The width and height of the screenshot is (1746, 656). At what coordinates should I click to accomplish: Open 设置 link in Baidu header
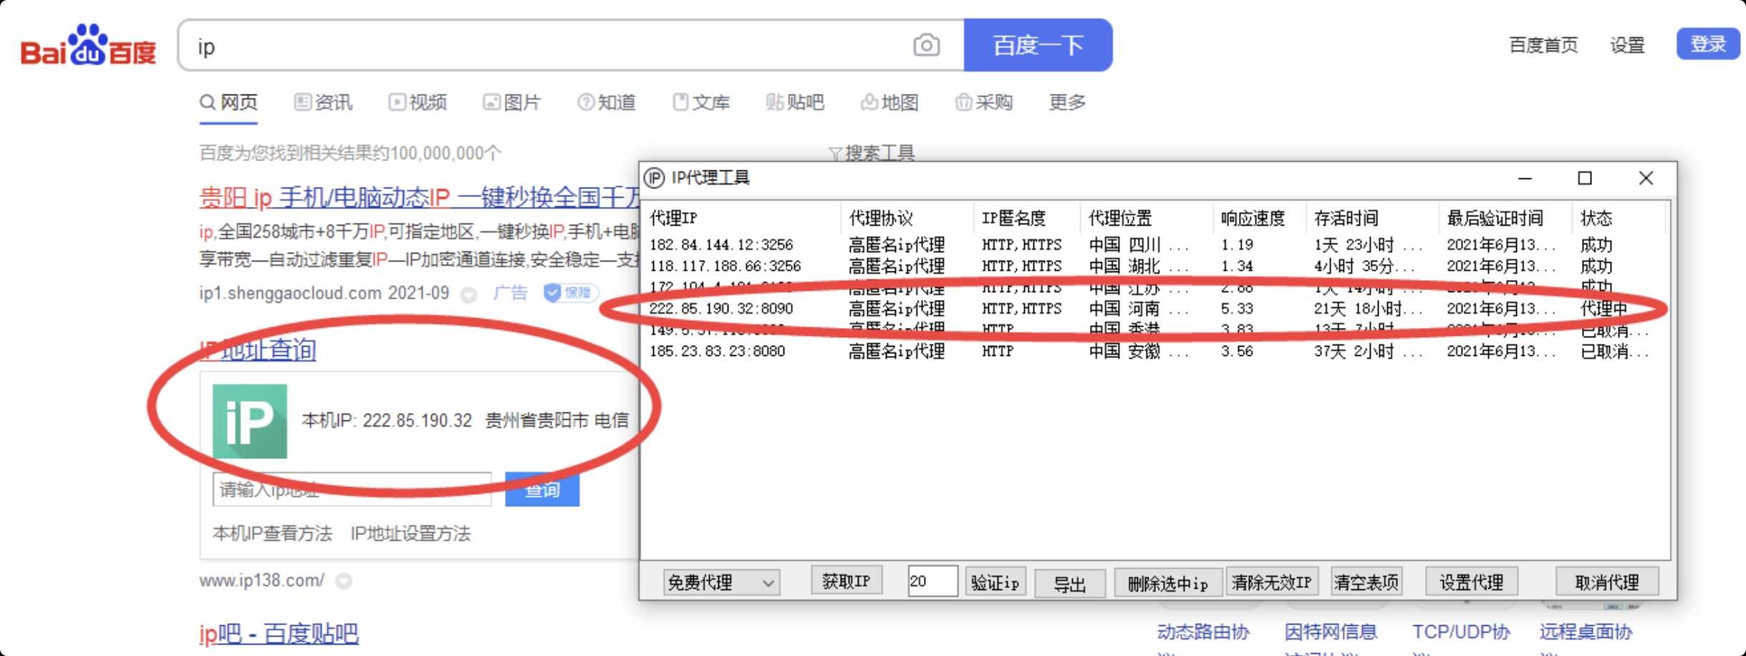coord(1627,45)
